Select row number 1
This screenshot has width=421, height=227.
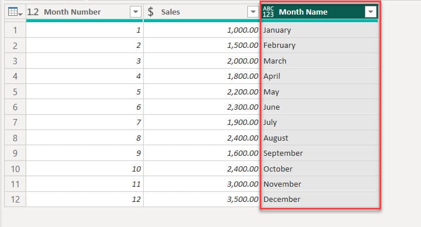15,30
